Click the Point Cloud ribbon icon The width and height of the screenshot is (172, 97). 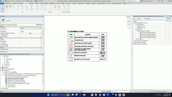tap(27, 8)
